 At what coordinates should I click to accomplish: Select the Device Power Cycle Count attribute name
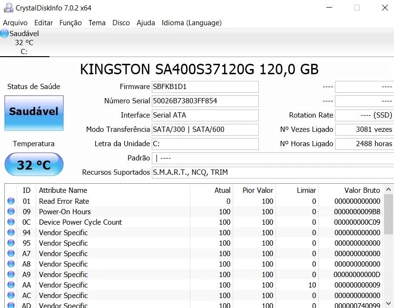80,222
